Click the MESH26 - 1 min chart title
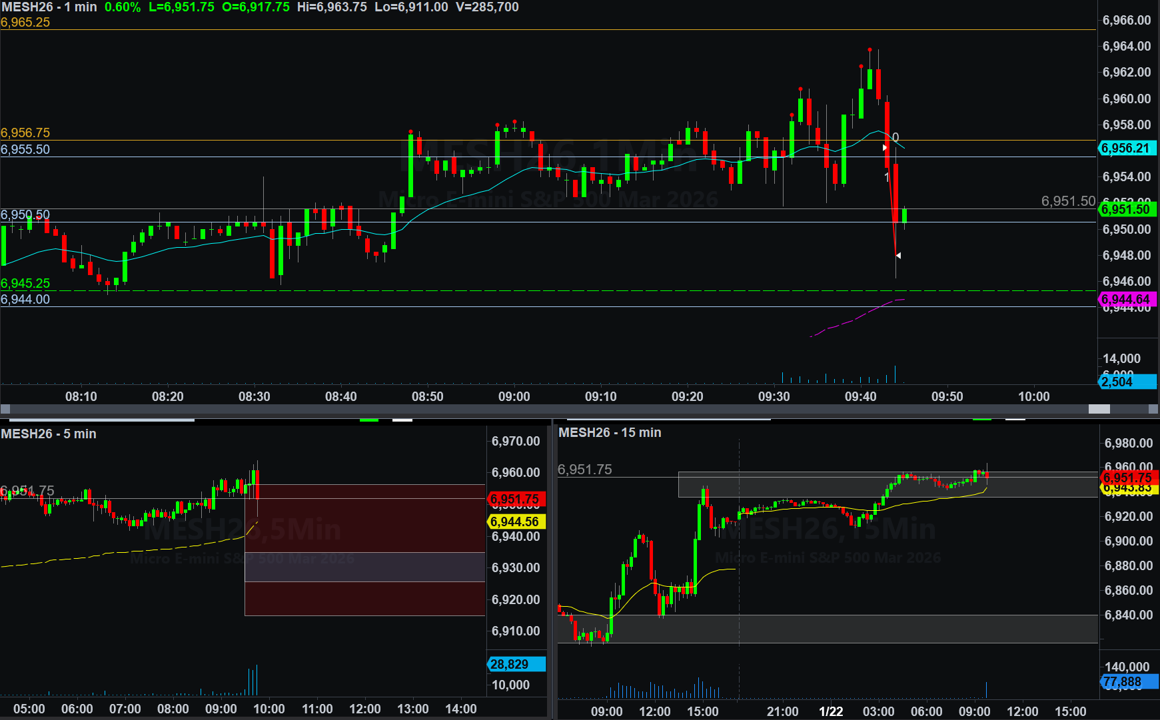Viewport: 1160px width, 720px height. 49,7
